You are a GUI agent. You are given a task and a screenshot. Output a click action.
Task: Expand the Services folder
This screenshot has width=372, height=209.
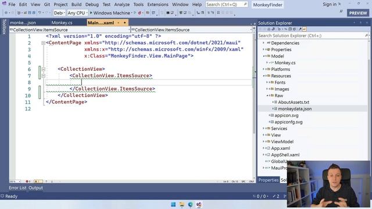(263, 128)
